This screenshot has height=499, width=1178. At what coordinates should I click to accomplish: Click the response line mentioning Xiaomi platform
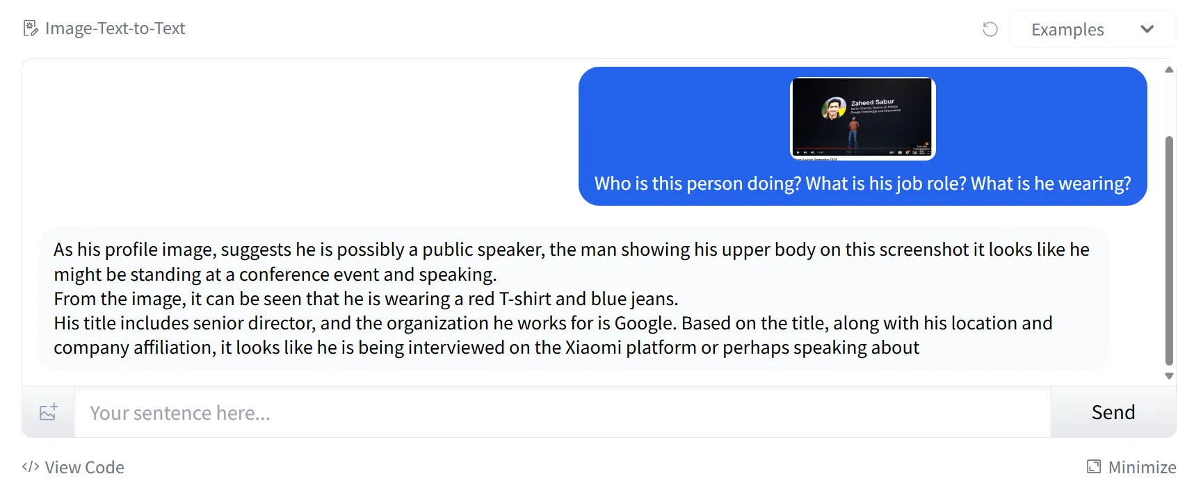(x=486, y=347)
